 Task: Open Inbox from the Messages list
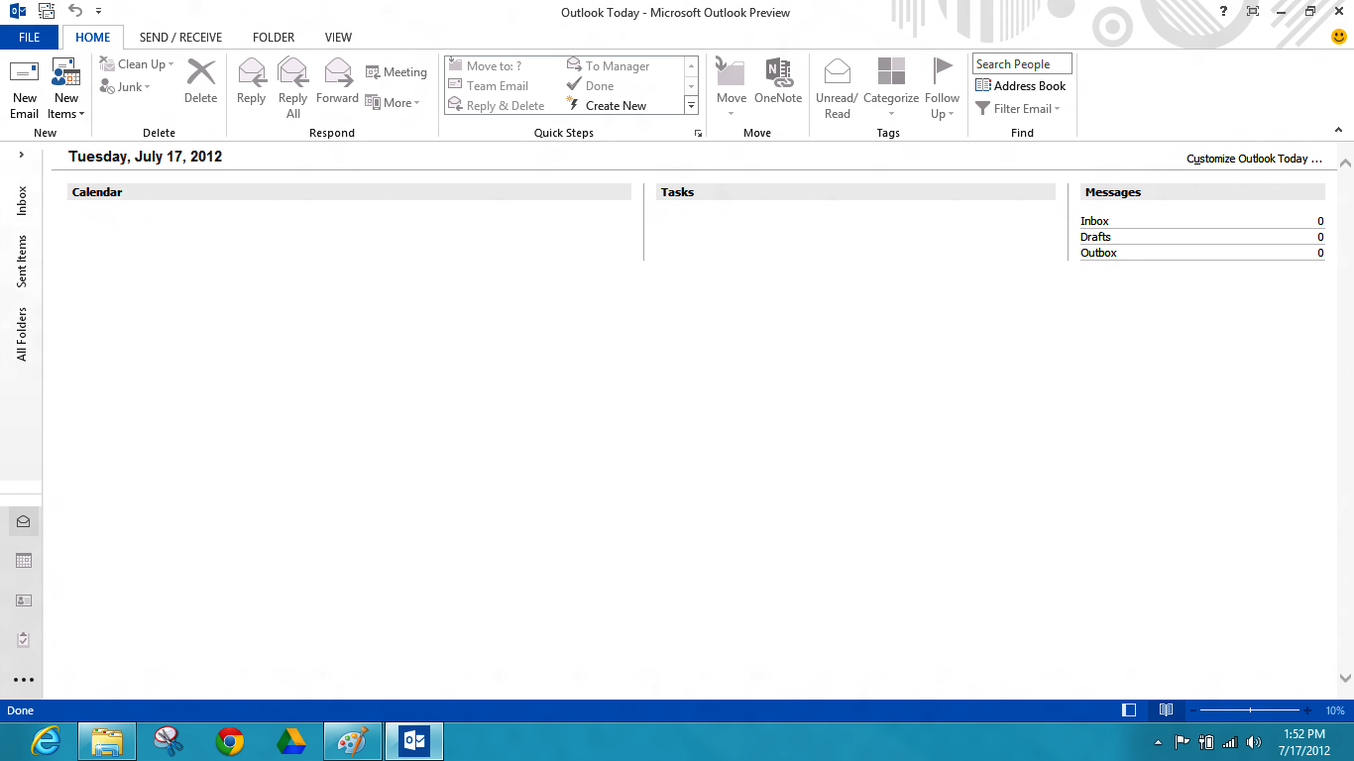click(x=1094, y=221)
